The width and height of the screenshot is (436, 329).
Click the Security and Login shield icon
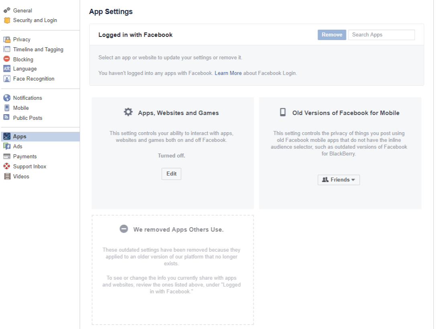coord(7,20)
